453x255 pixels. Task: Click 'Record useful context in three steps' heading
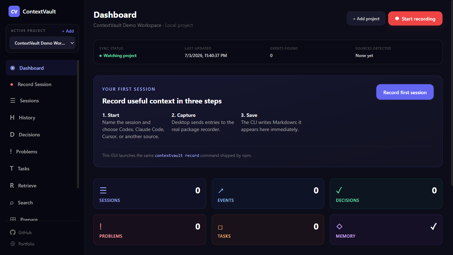point(162,101)
